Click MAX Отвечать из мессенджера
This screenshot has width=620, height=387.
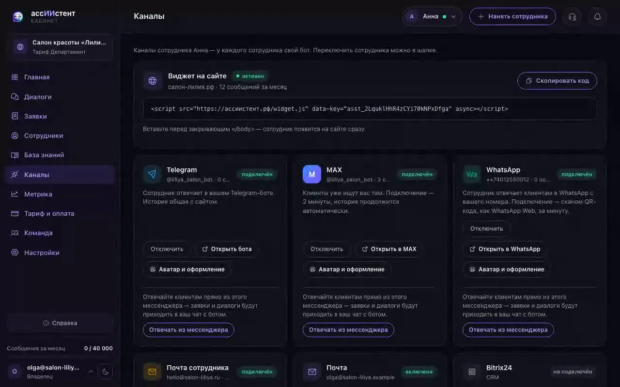tap(348, 330)
